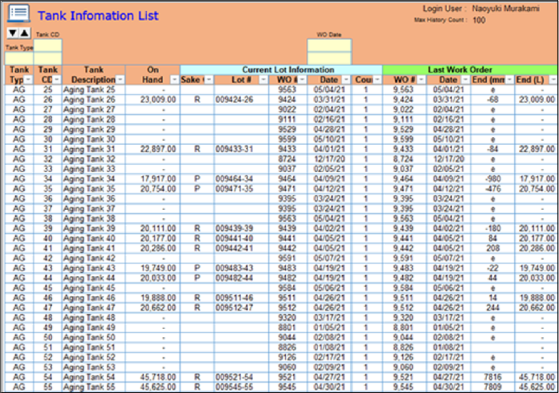Viewport: 559px width, 393px height.
Task: Click the Tank Type search input field
Action: (19, 58)
